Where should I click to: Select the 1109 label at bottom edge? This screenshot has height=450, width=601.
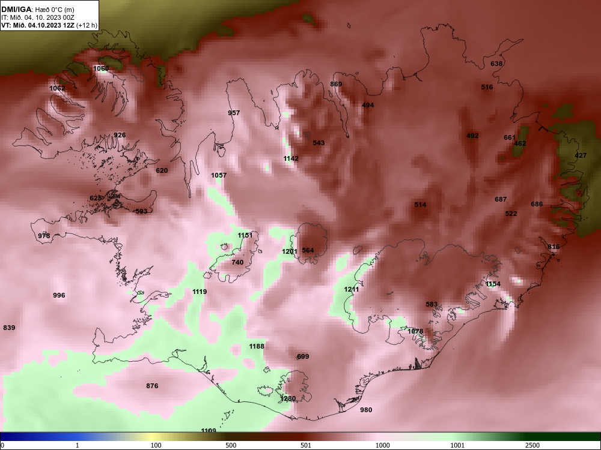point(209,430)
